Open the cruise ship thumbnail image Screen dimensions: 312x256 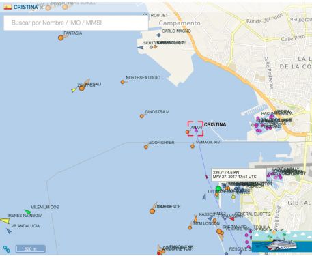[282, 242]
